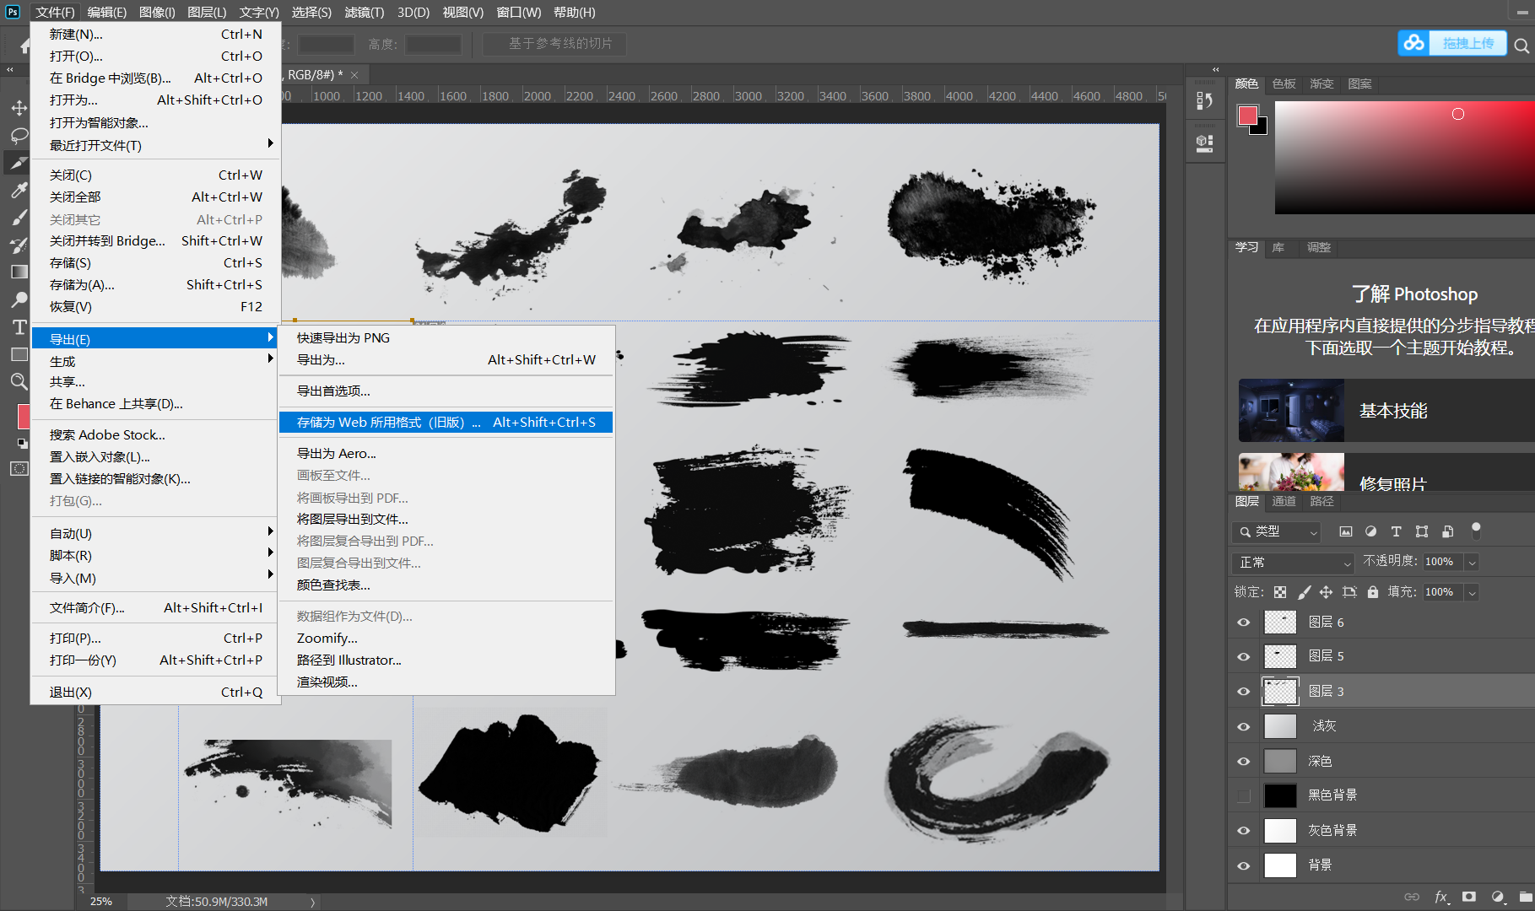The height and width of the screenshot is (911, 1535).
Task: Toggle the layer filtering on/off switch
Action: click(x=1476, y=531)
